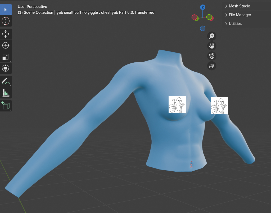Viewport: 271px width, 213px height.
Task: Click the Add Cube tool
Action: coord(6,106)
